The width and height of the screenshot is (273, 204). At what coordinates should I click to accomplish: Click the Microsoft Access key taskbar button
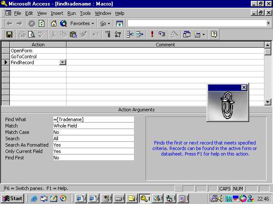[145, 198]
